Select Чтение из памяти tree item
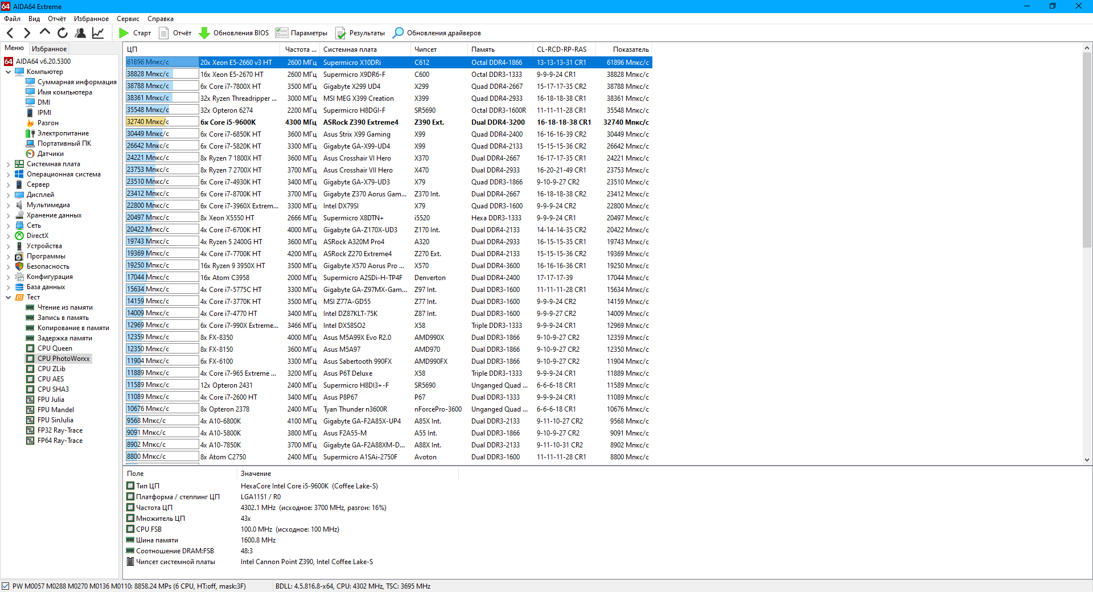The height and width of the screenshot is (592, 1093). pyautogui.click(x=65, y=307)
